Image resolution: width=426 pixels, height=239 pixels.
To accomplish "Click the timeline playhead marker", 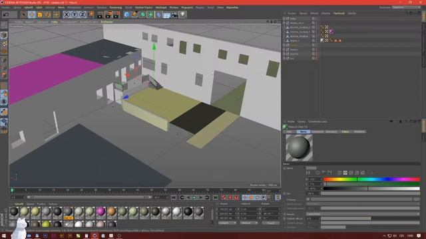I will (x=12, y=191).
